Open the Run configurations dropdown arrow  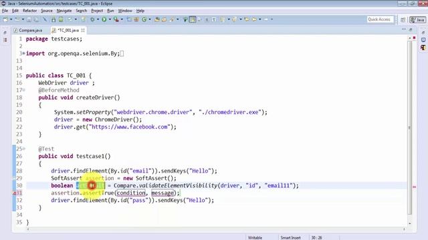pyautogui.click(x=110, y=19)
